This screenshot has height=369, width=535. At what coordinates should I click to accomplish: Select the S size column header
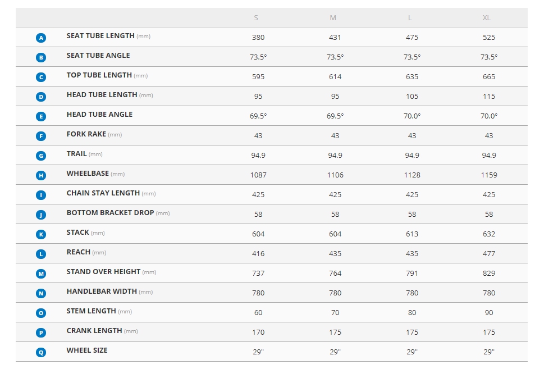[256, 18]
